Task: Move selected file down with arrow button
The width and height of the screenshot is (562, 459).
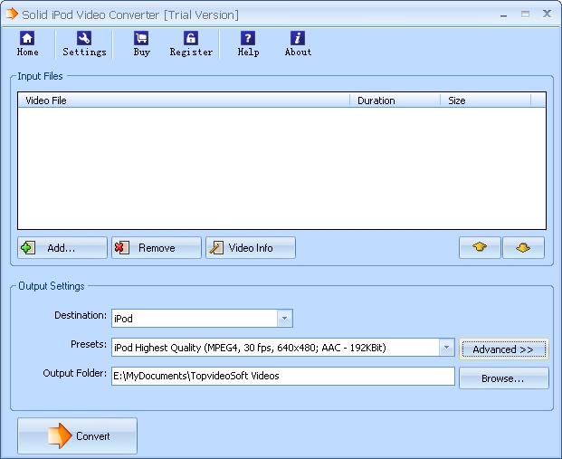Action: point(523,248)
